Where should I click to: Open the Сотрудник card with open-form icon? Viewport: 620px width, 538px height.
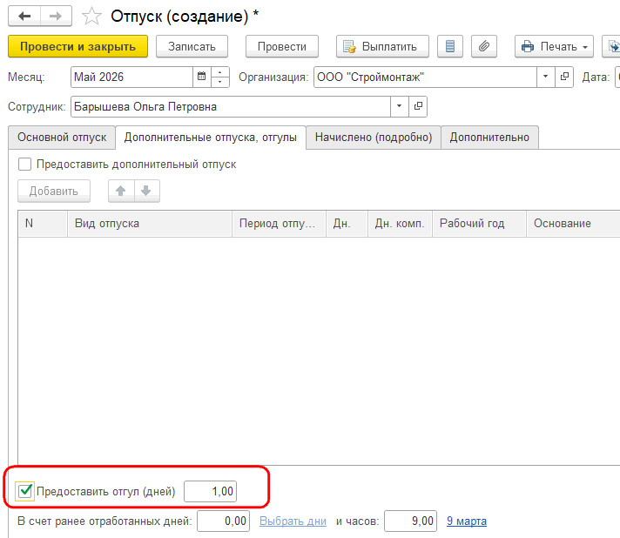point(418,106)
